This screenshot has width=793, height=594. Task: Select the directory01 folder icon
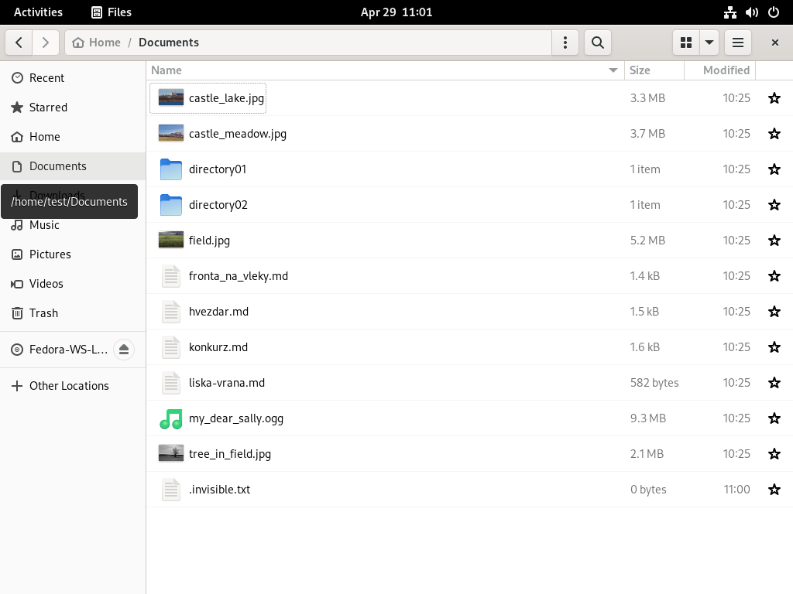point(171,169)
